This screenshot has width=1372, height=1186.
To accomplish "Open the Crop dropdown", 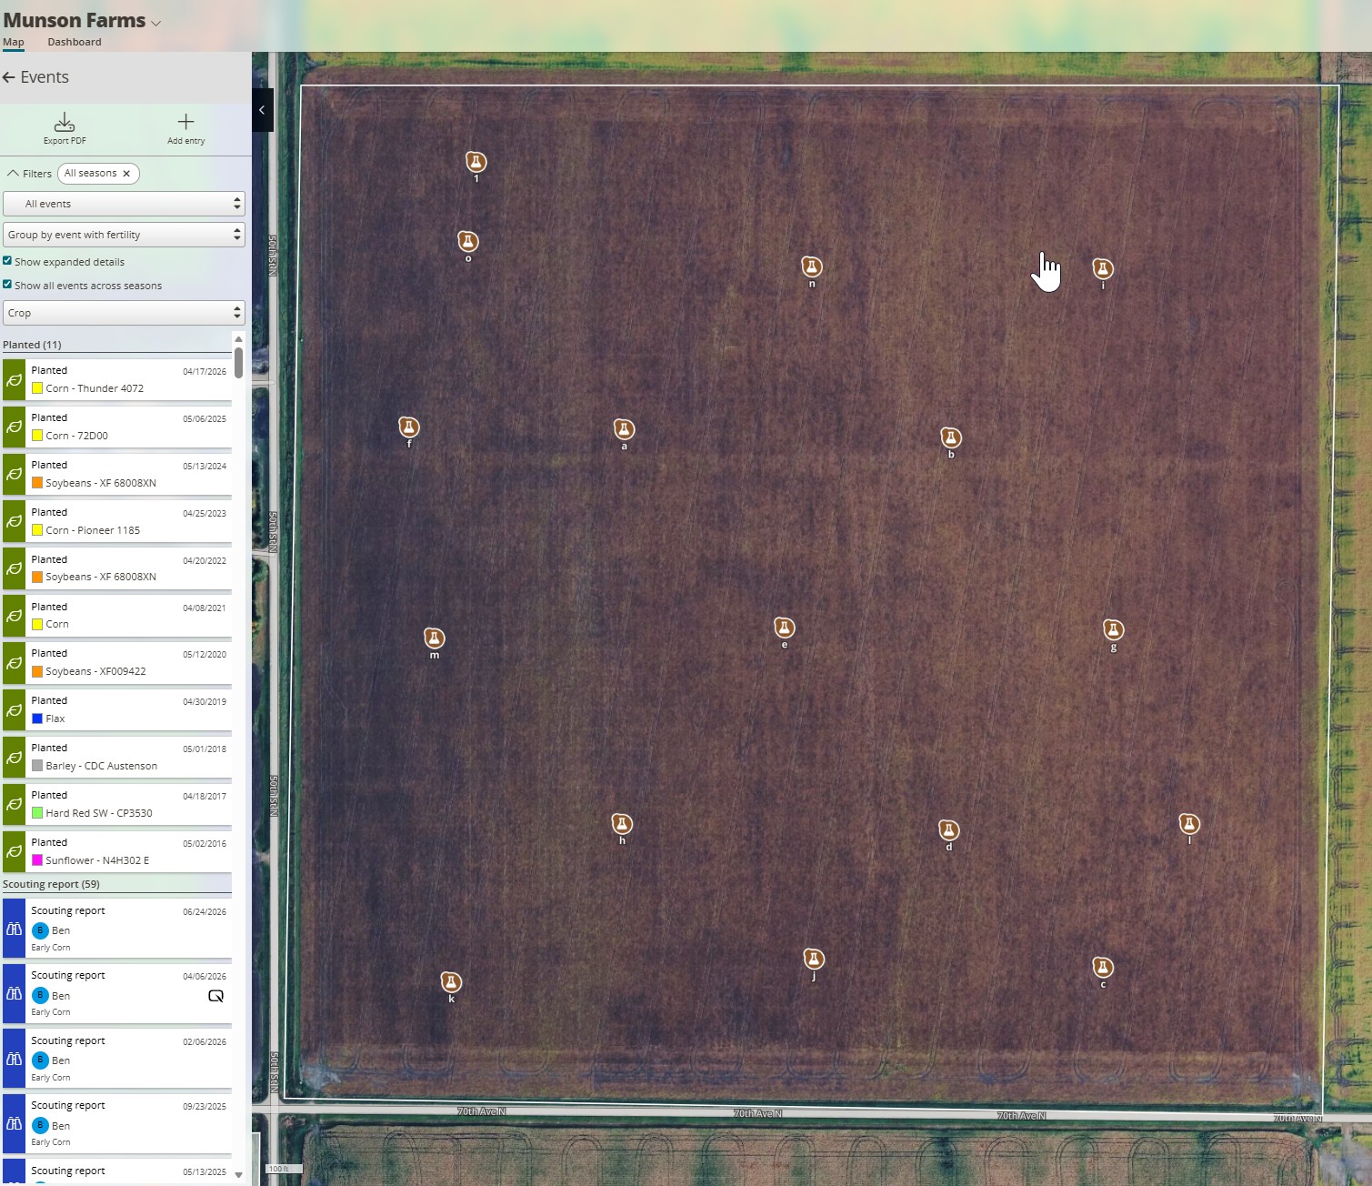I will (x=124, y=313).
